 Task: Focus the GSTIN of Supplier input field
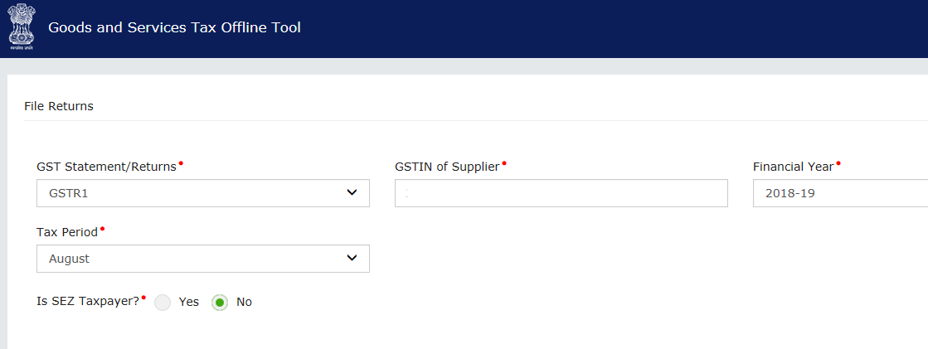[561, 193]
